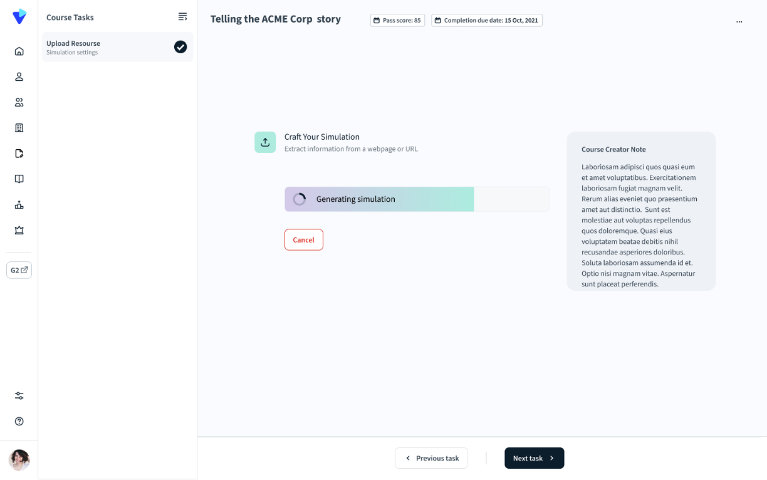
Task: Go back to Previous task
Action: coord(432,458)
